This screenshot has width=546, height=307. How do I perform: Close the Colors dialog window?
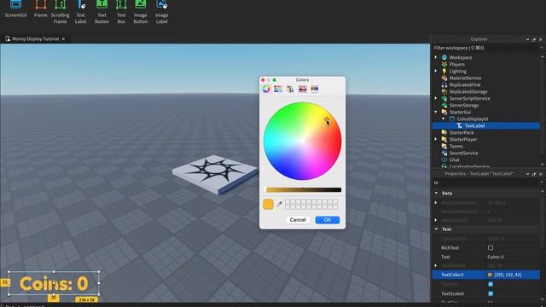pos(263,80)
